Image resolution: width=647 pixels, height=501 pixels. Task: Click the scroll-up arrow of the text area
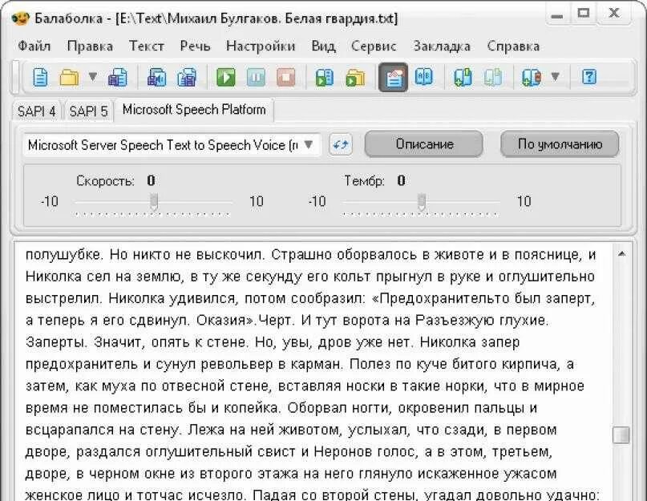click(x=621, y=254)
